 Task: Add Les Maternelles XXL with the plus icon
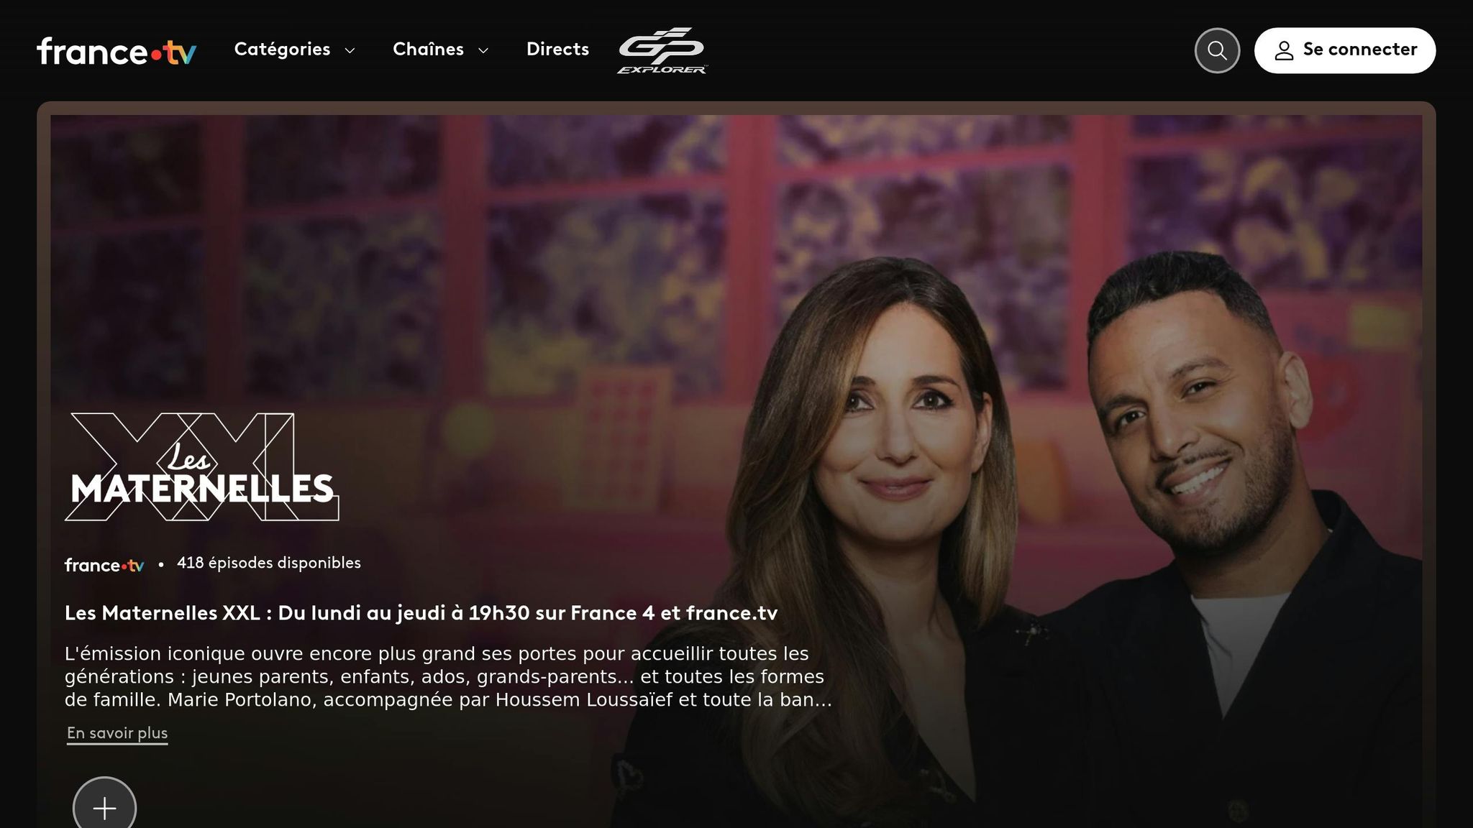click(x=105, y=807)
